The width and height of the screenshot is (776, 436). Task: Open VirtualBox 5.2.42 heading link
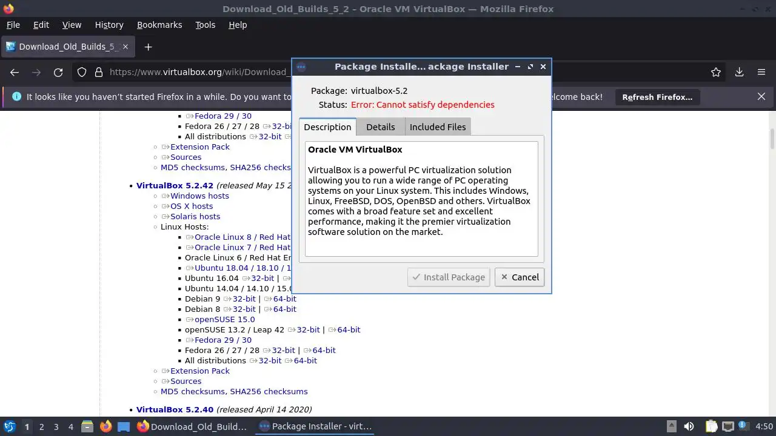(175, 185)
